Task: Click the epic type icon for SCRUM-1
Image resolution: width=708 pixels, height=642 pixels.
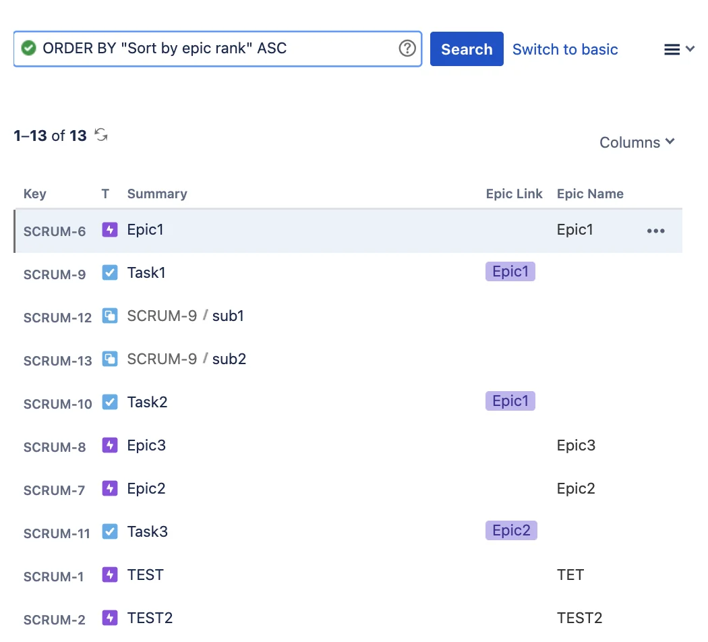Action: coord(110,575)
